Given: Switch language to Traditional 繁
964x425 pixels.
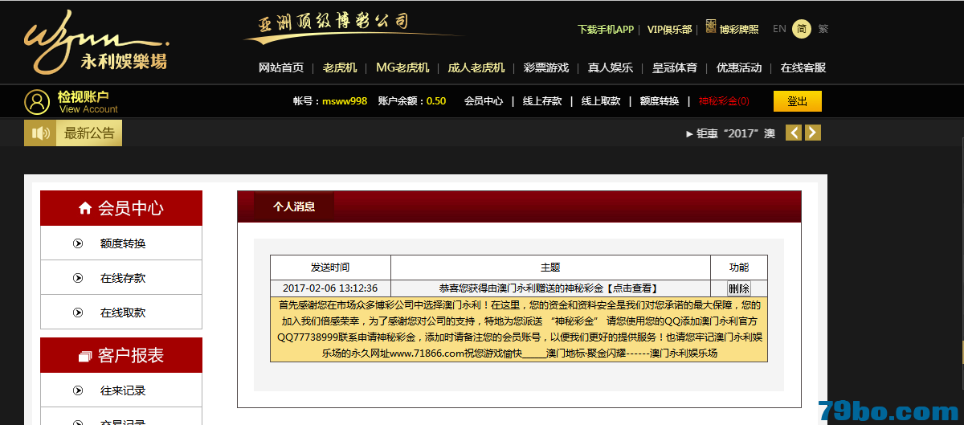Looking at the screenshot, I should 823,29.
